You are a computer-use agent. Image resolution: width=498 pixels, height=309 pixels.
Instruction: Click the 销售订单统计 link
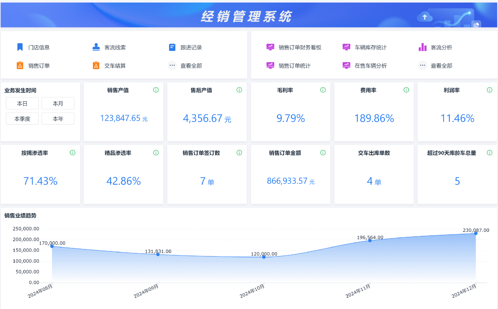[294, 66]
